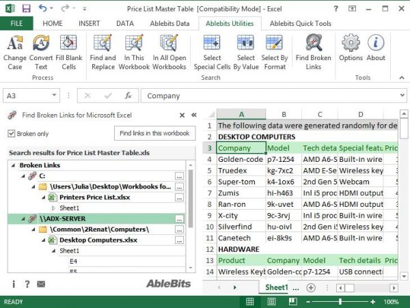
Task: Collapse the Broken Links tree node
Action: point(14,165)
